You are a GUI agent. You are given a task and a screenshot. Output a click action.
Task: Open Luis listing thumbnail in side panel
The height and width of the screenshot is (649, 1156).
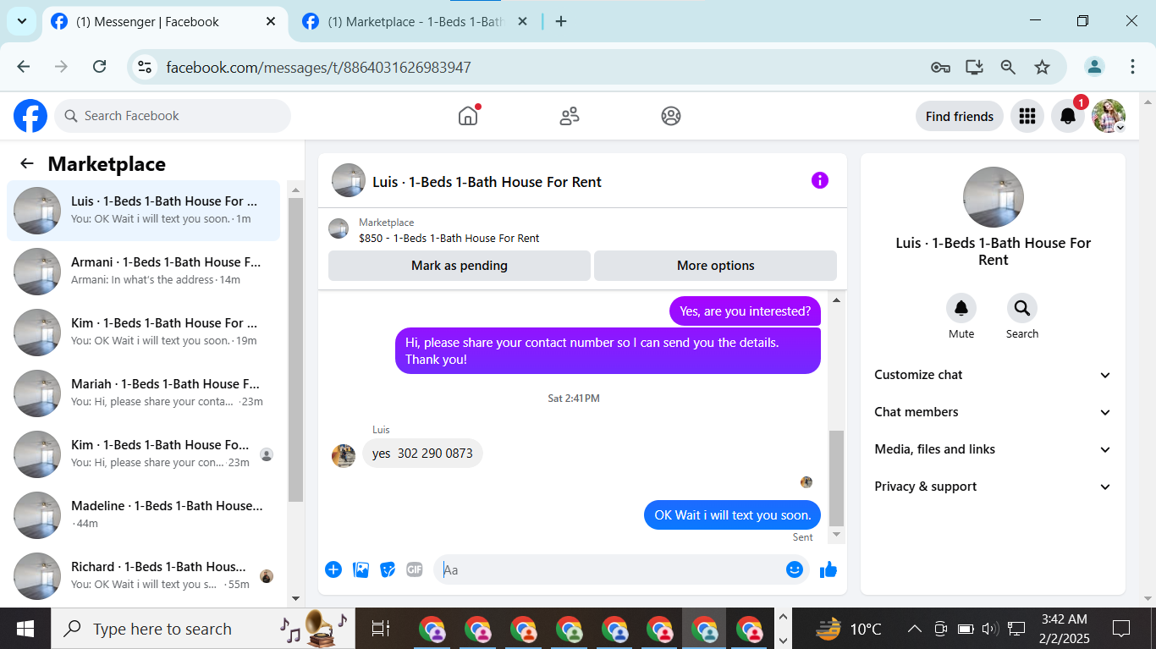click(x=994, y=197)
